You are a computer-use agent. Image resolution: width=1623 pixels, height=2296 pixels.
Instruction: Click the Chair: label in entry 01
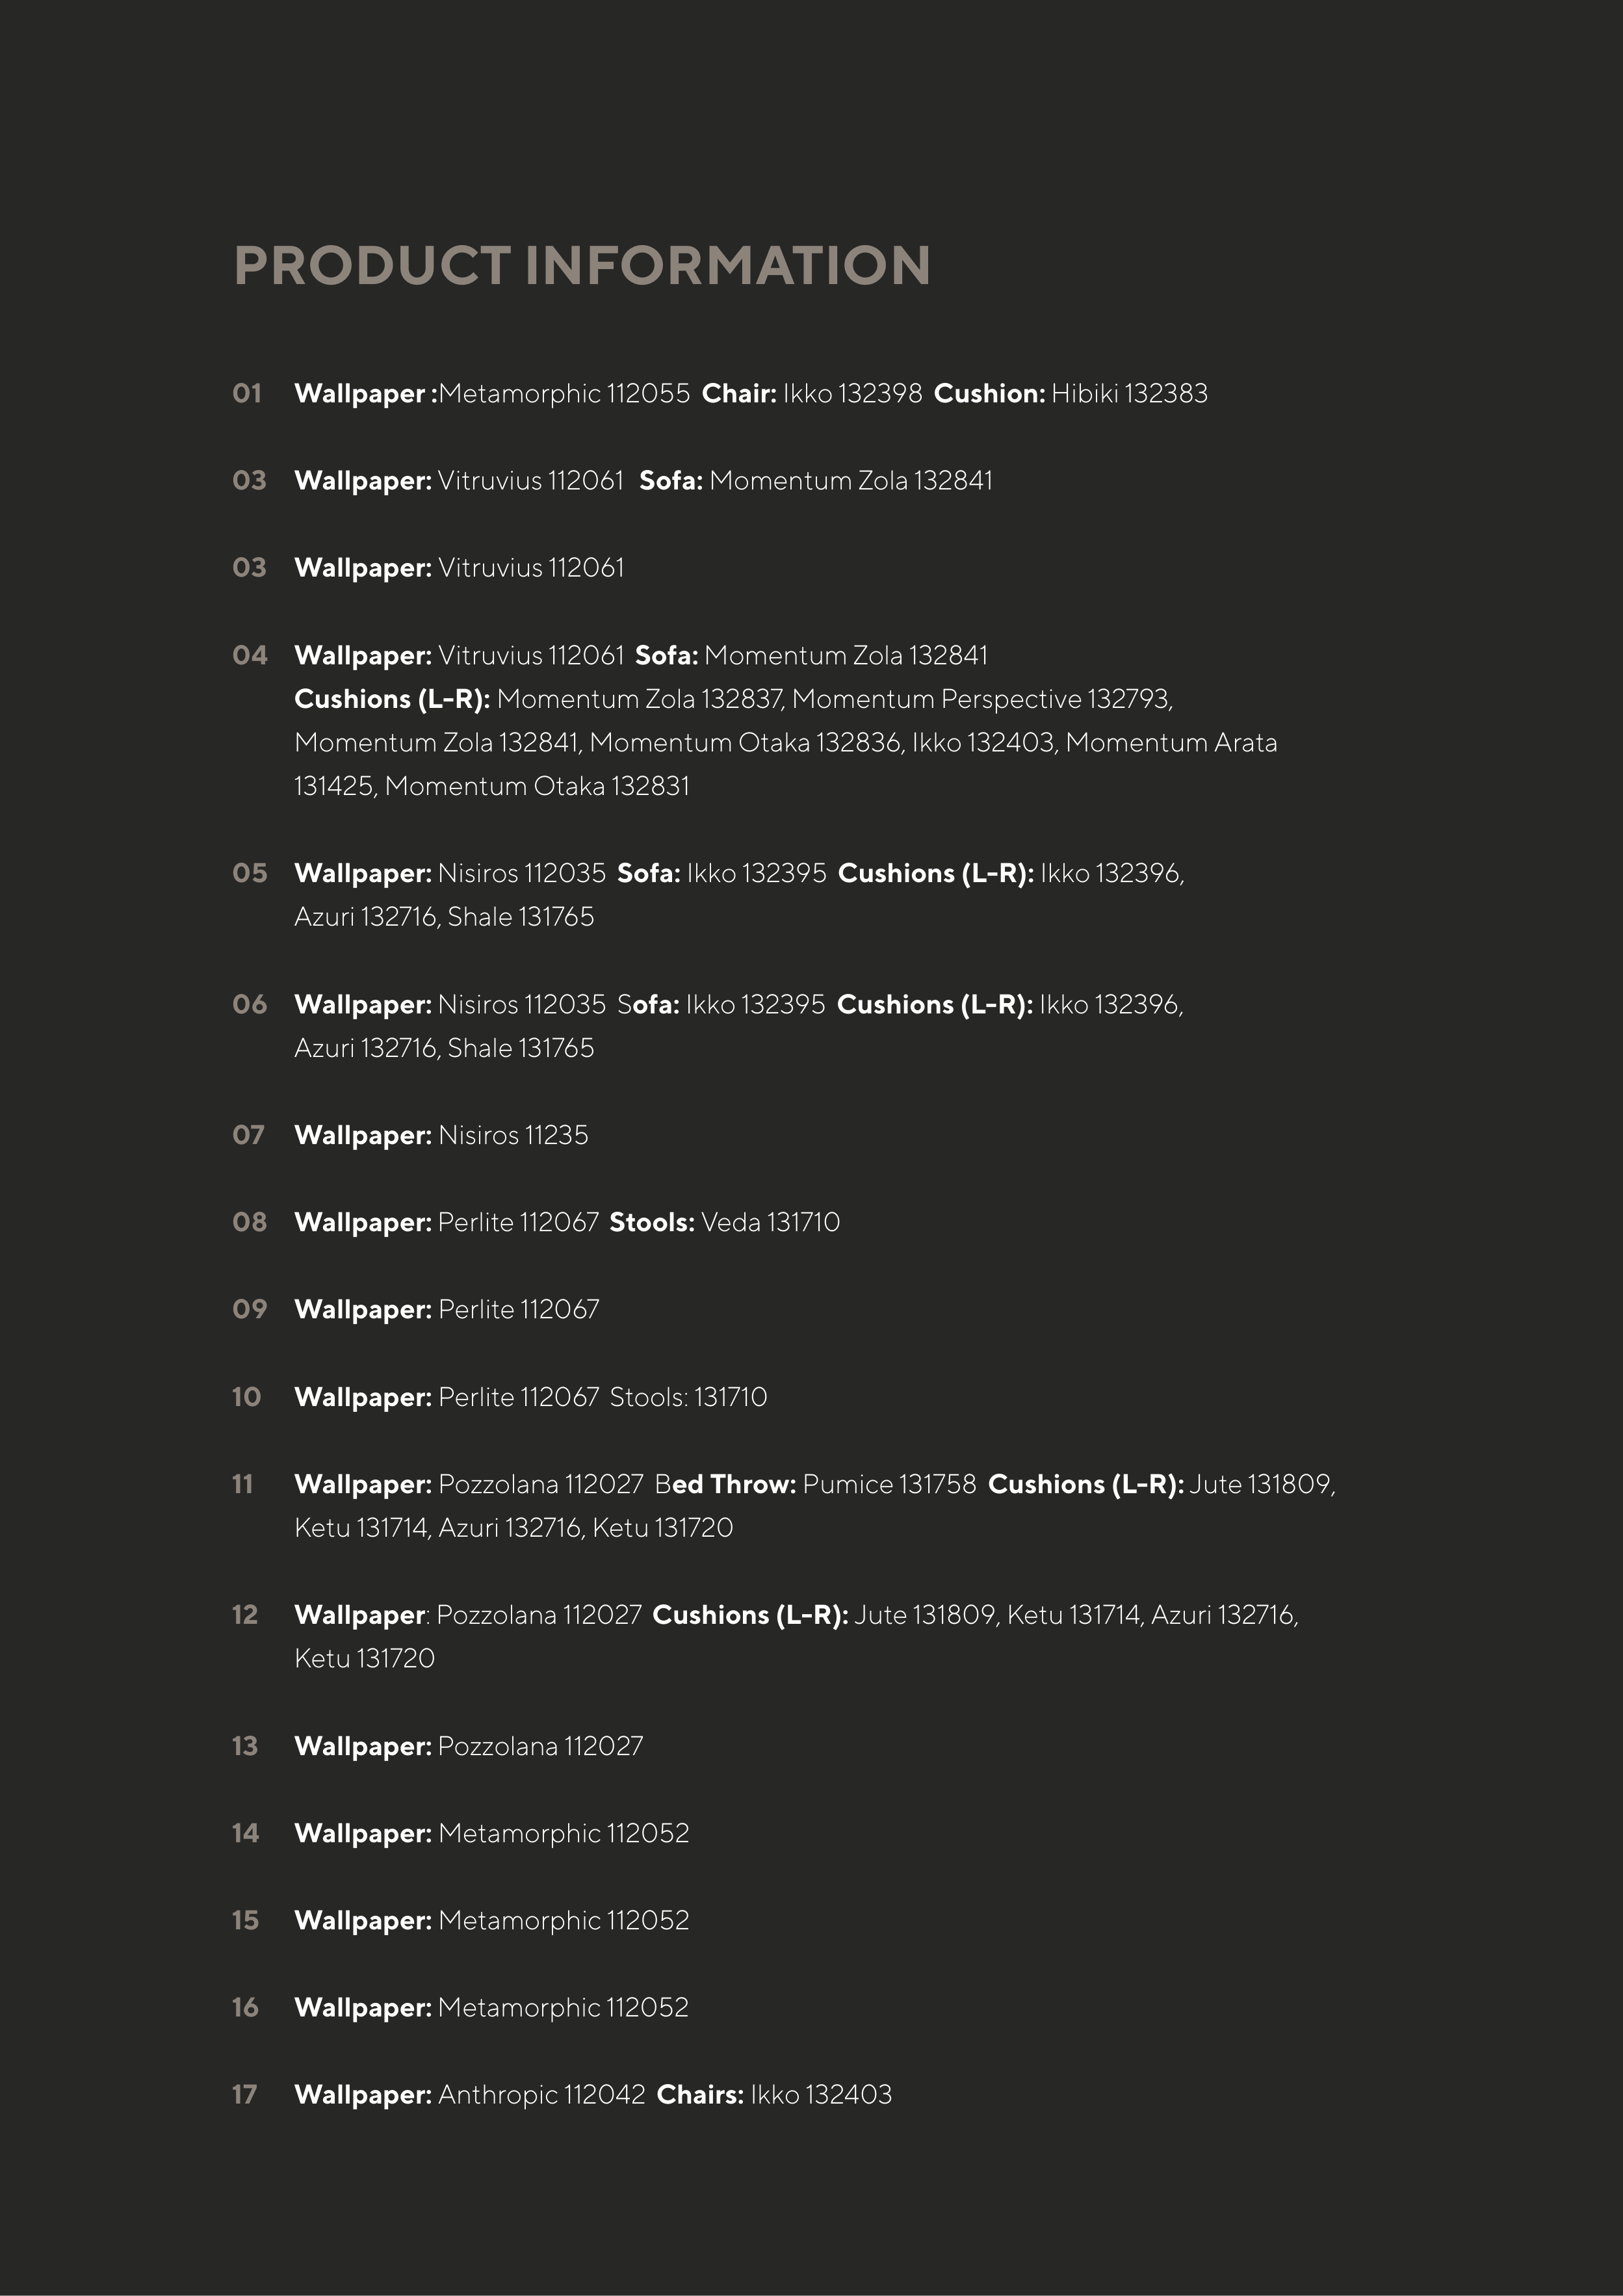738,394
